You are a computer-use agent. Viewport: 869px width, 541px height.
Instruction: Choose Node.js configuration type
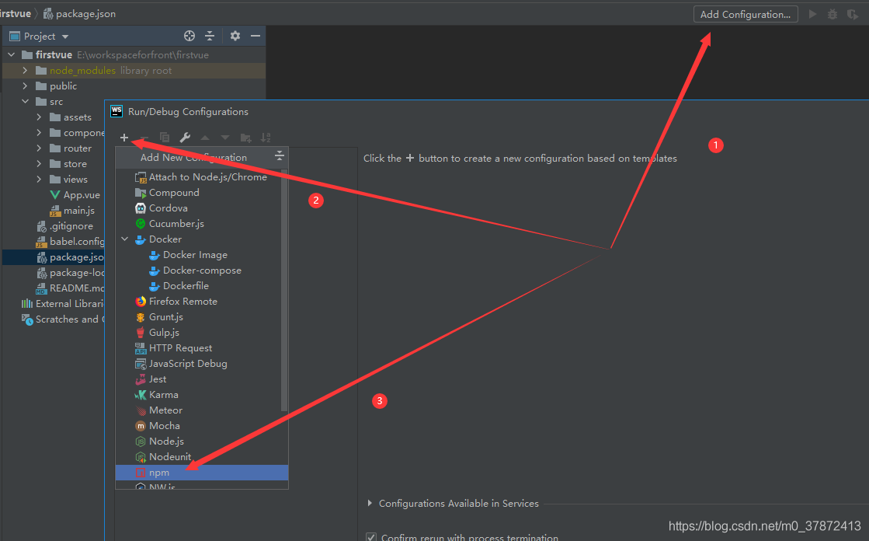(x=202, y=442)
